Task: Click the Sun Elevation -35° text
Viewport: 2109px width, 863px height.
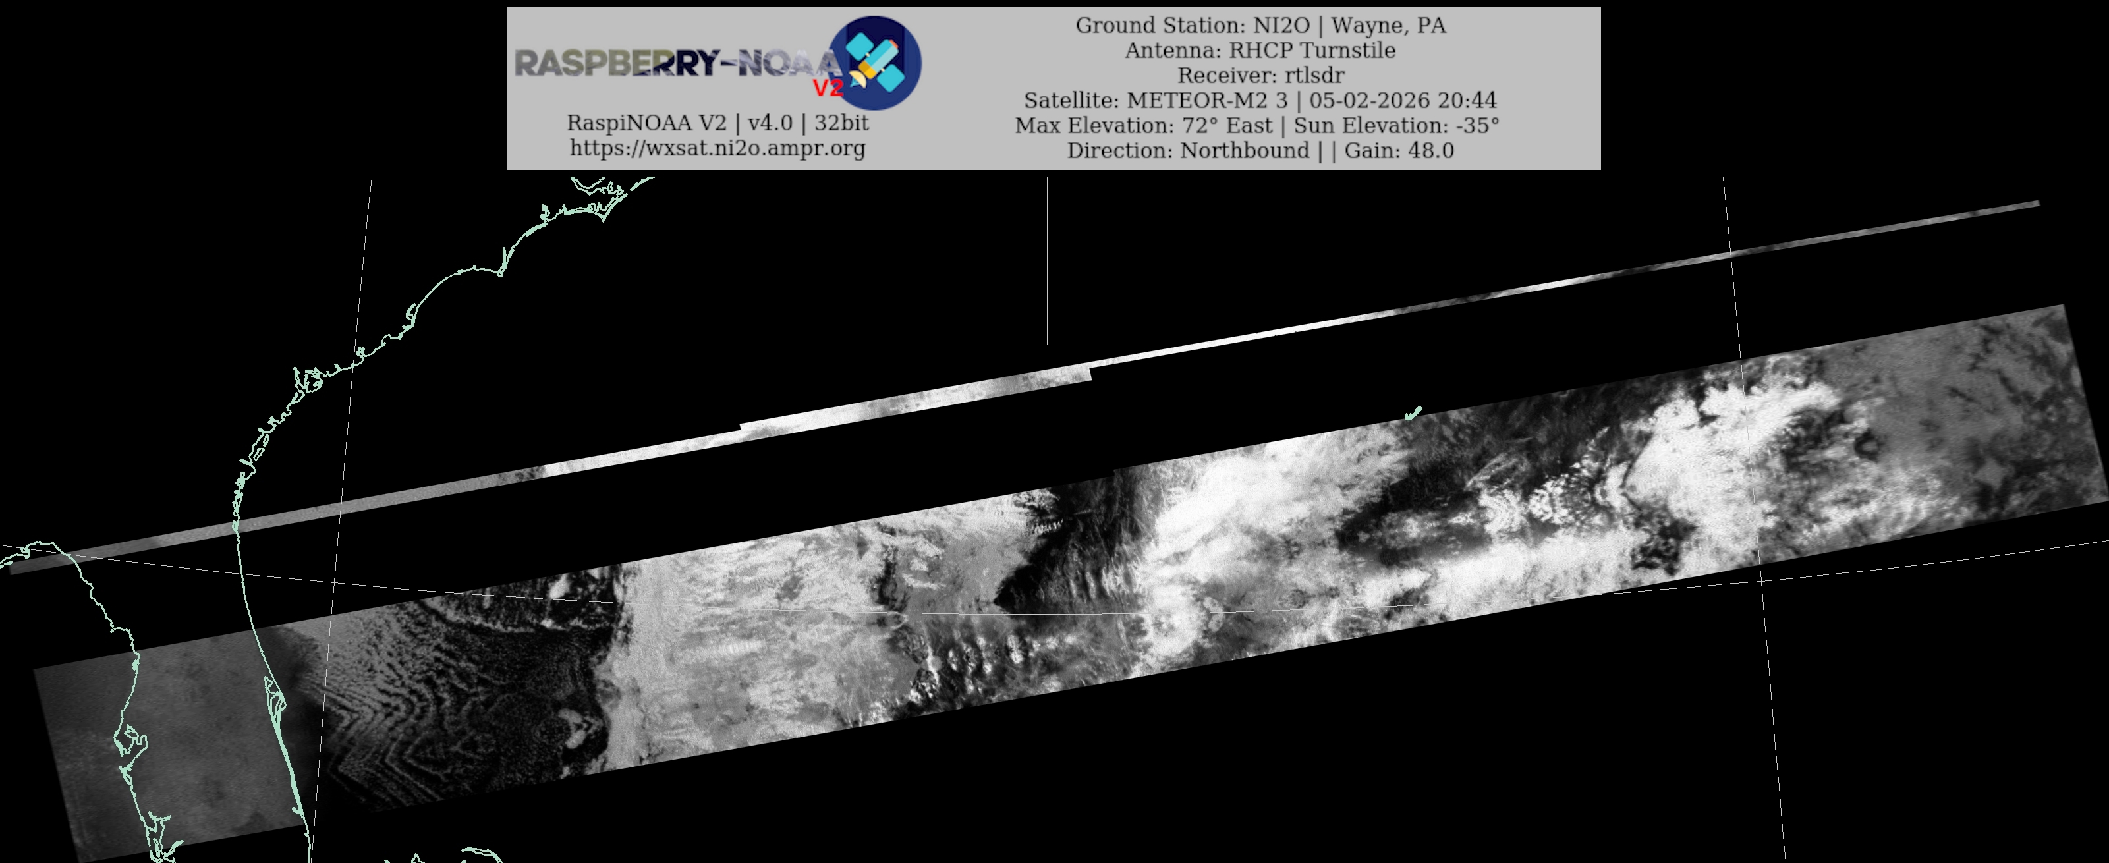Action: pyautogui.click(x=1396, y=126)
